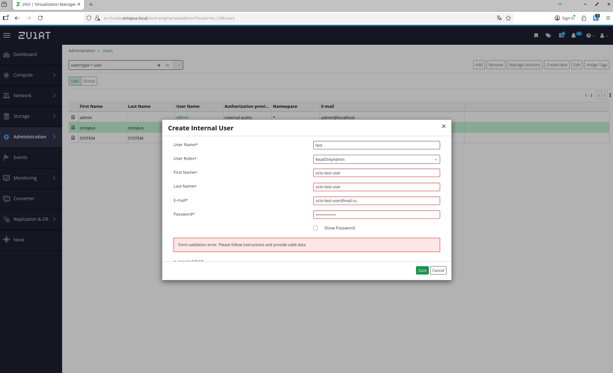Open browser translate page icon
This screenshot has width=613, height=373.
tap(499, 18)
